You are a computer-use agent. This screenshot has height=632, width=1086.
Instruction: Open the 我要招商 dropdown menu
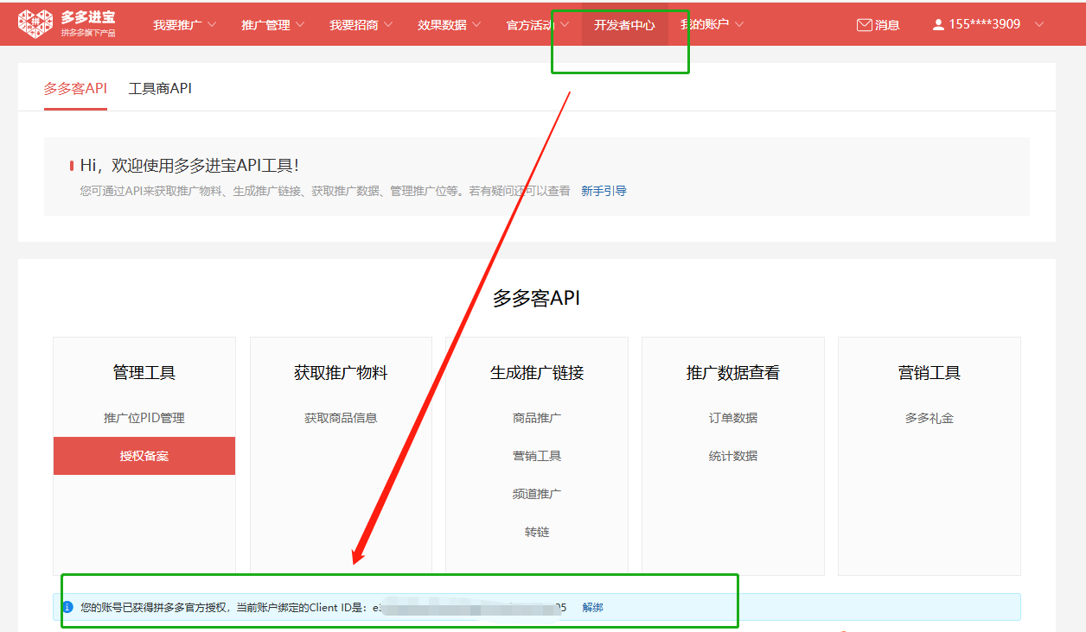point(361,25)
